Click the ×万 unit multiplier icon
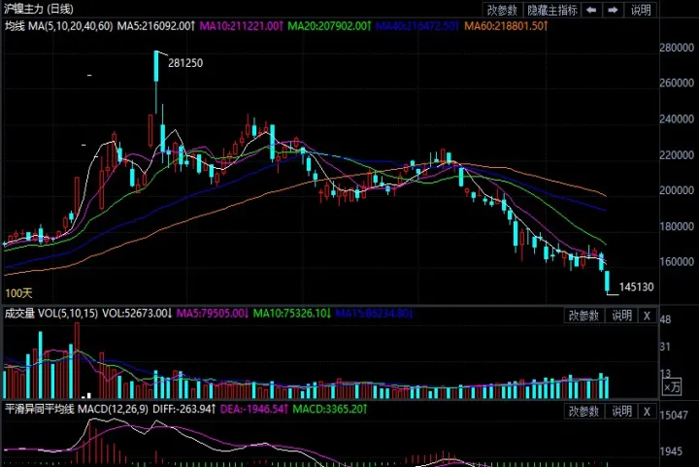Screen dimensions: 699x467 (672, 387)
